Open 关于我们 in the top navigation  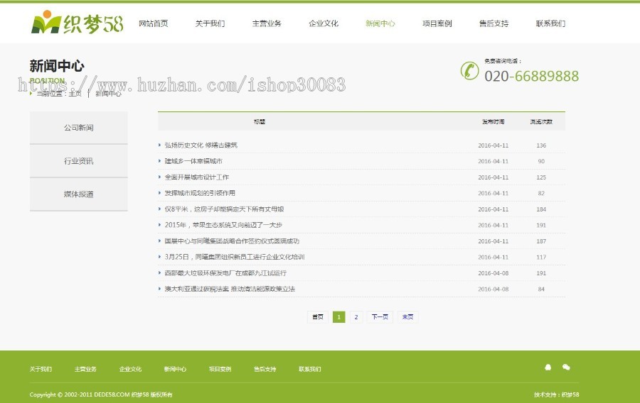210,23
